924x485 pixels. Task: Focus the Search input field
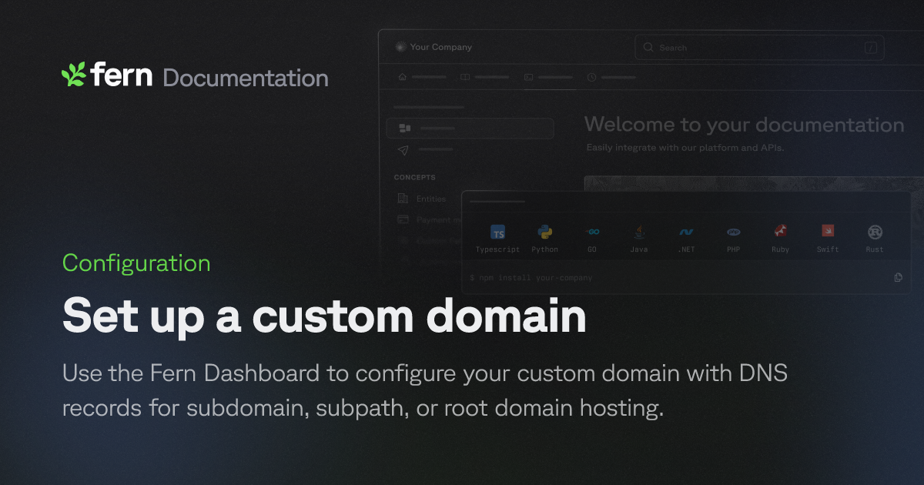(759, 48)
